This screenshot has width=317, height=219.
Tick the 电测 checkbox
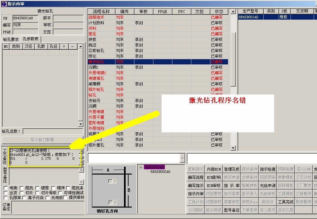6,188
